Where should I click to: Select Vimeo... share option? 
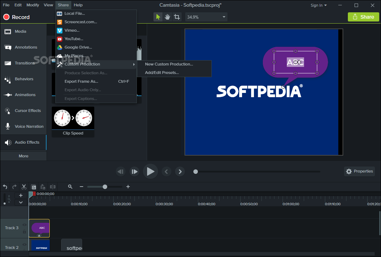(x=96, y=30)
